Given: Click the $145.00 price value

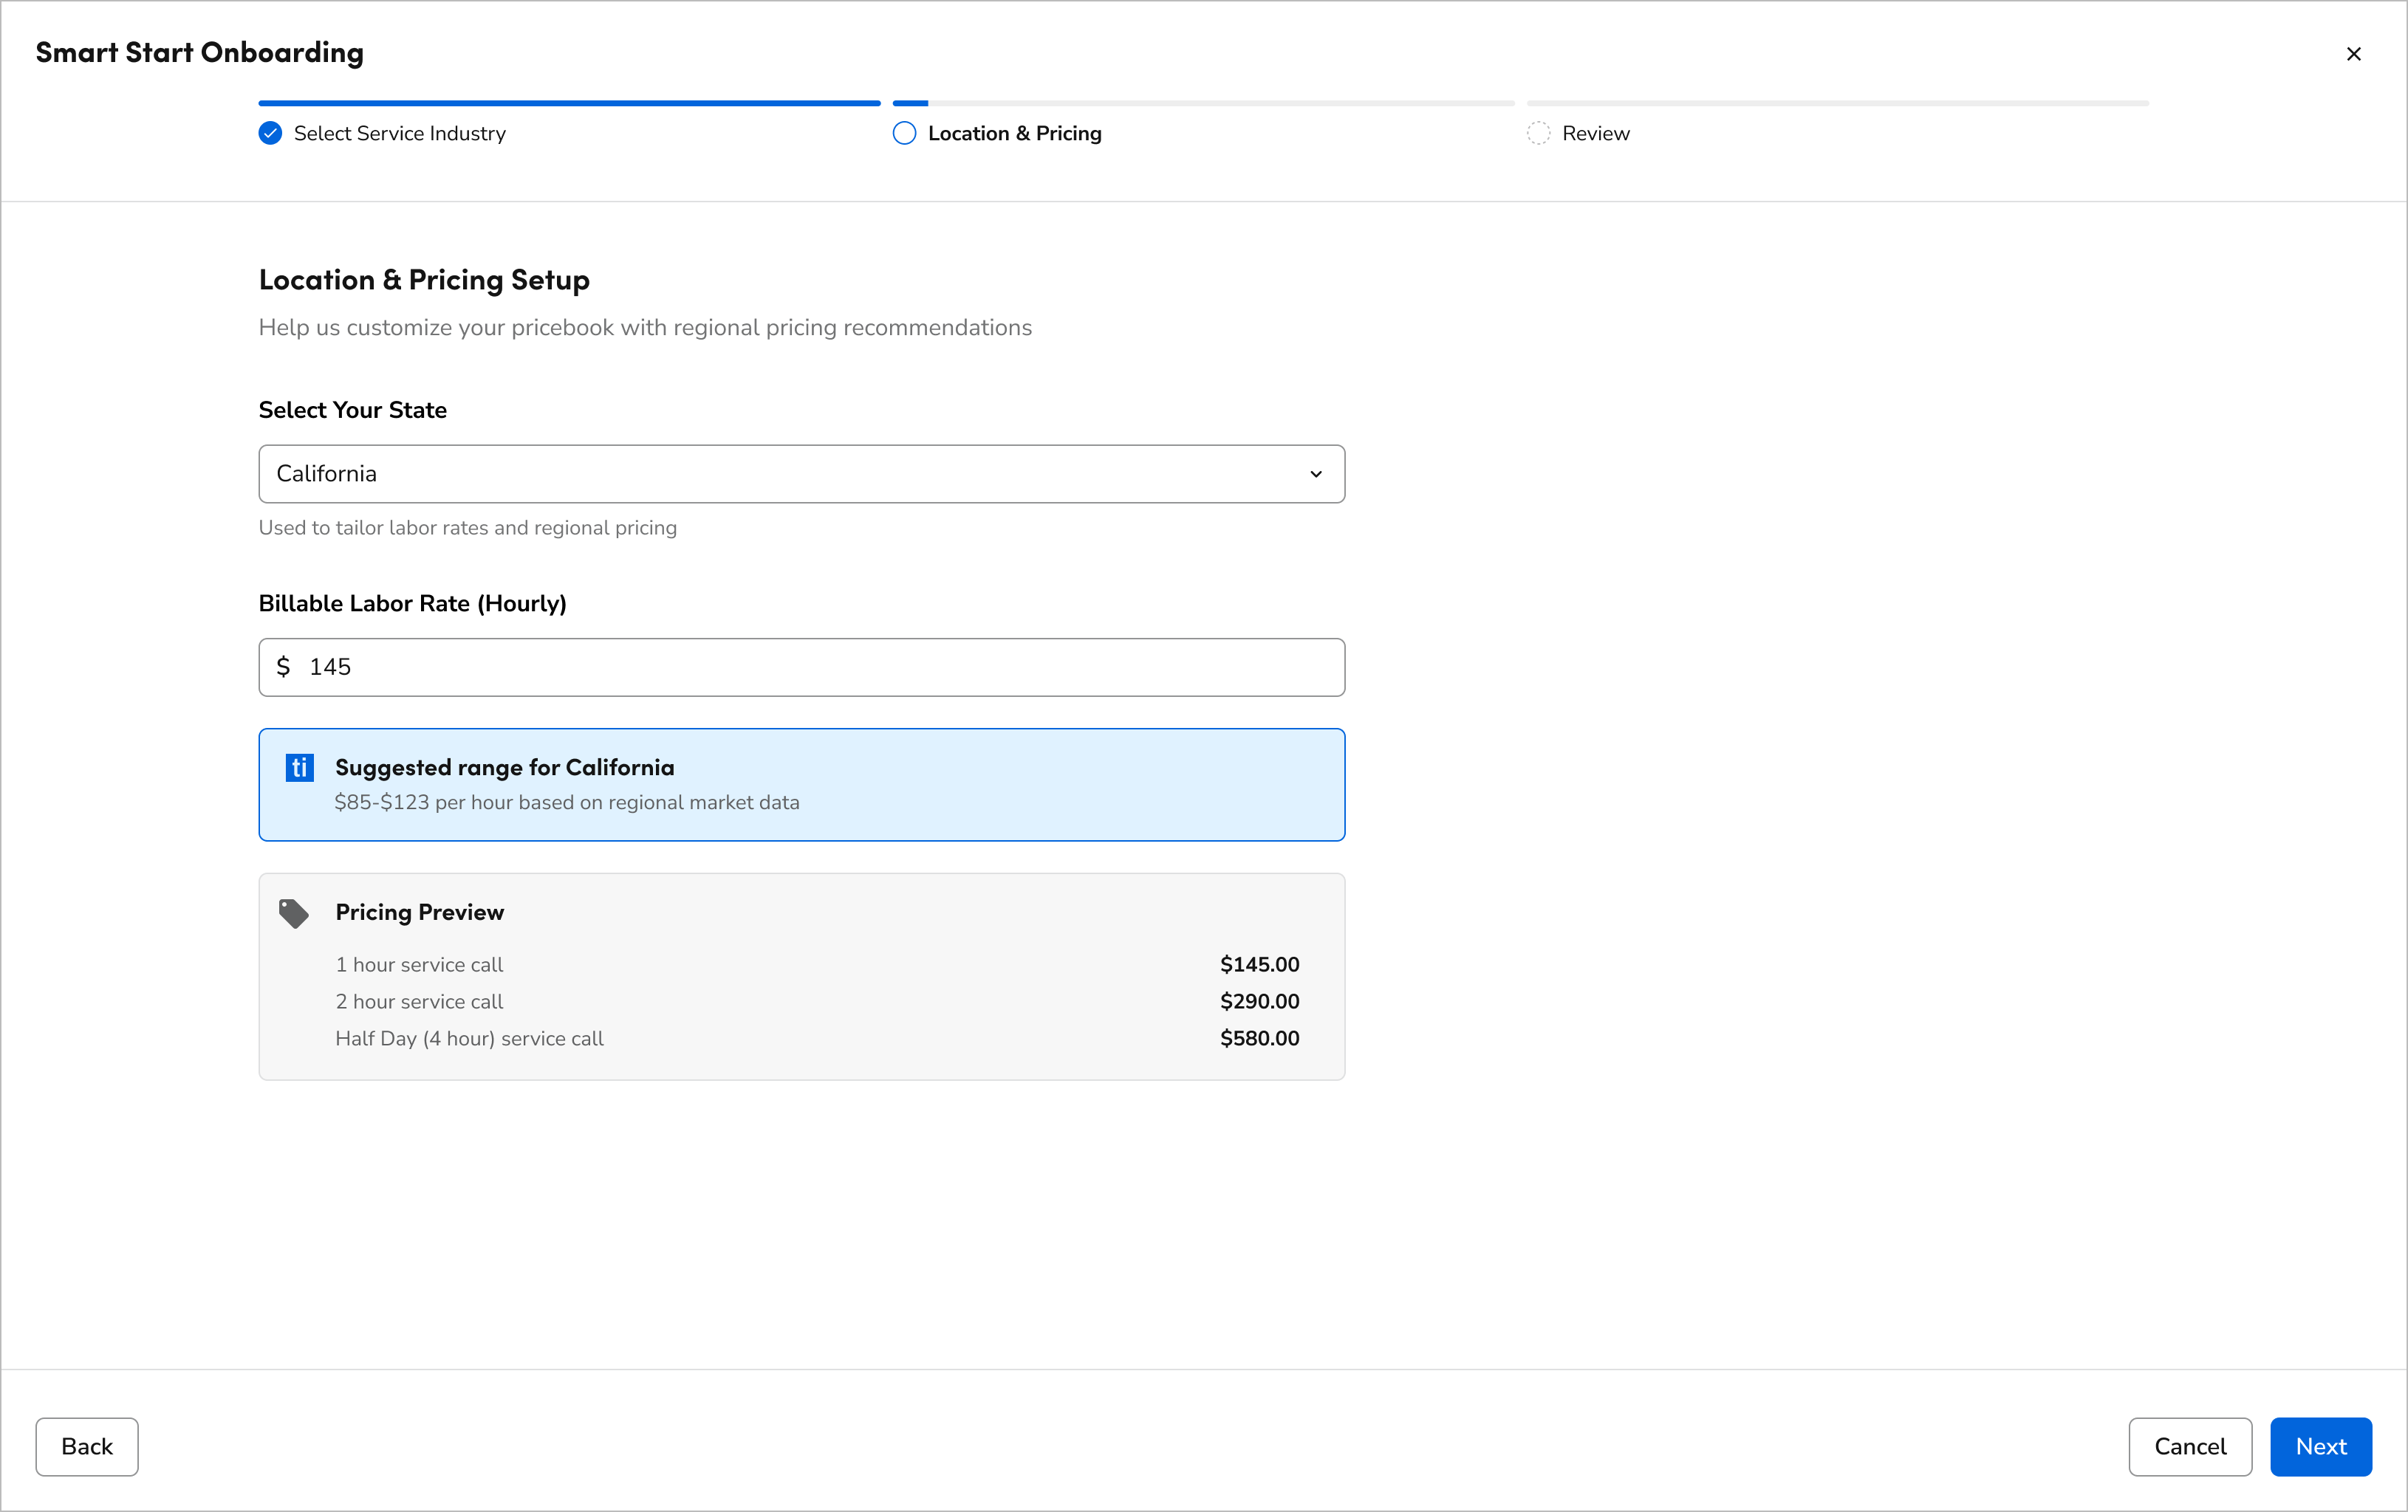Looking at the screenshot, I should click(1259, 964).
